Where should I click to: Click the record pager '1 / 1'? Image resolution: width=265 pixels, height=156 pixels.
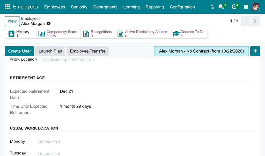[234, 21]
